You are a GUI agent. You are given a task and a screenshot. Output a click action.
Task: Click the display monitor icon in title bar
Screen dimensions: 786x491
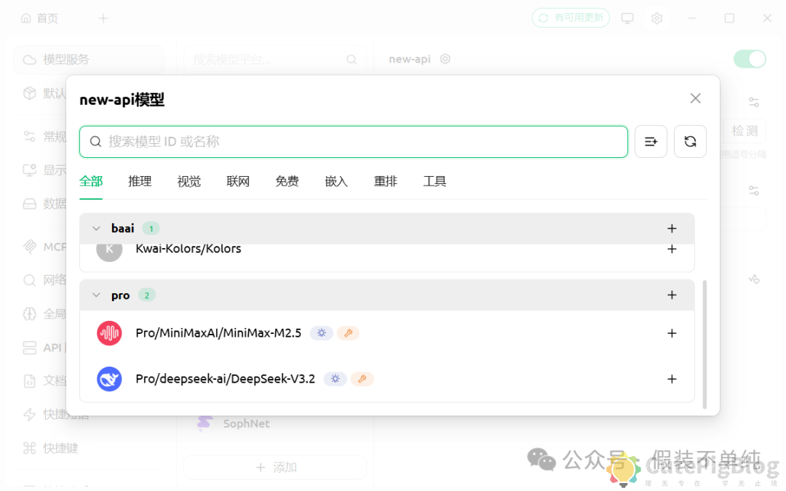(627, 17)
